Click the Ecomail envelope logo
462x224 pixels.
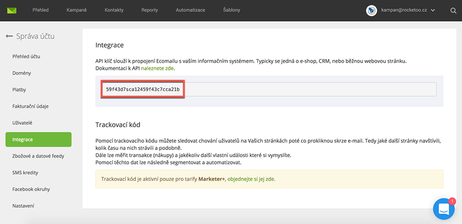pos(11,10)
